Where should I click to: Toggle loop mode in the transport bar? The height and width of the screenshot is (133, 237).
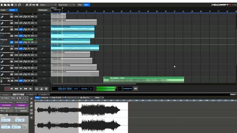[37, 89]
